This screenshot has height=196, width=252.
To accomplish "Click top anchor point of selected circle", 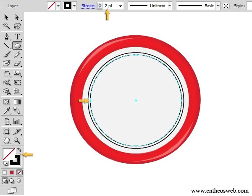I will click(x=136, y=55).
